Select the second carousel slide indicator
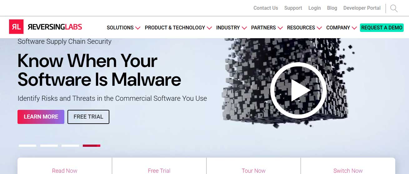Screen dimensions: 409x174 pyautogui.click(x=49, y=146)
